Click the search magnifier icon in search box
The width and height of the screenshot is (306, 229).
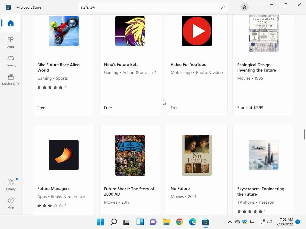(x=223, y=7)
